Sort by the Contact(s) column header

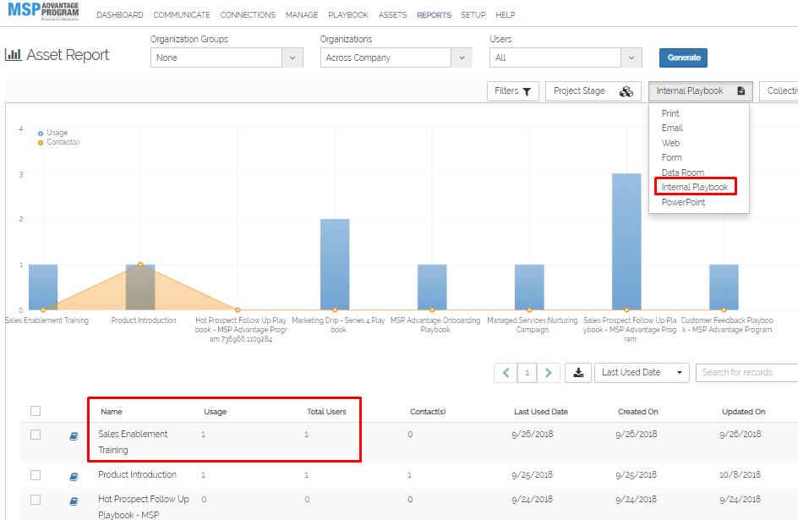coord(428,412)
